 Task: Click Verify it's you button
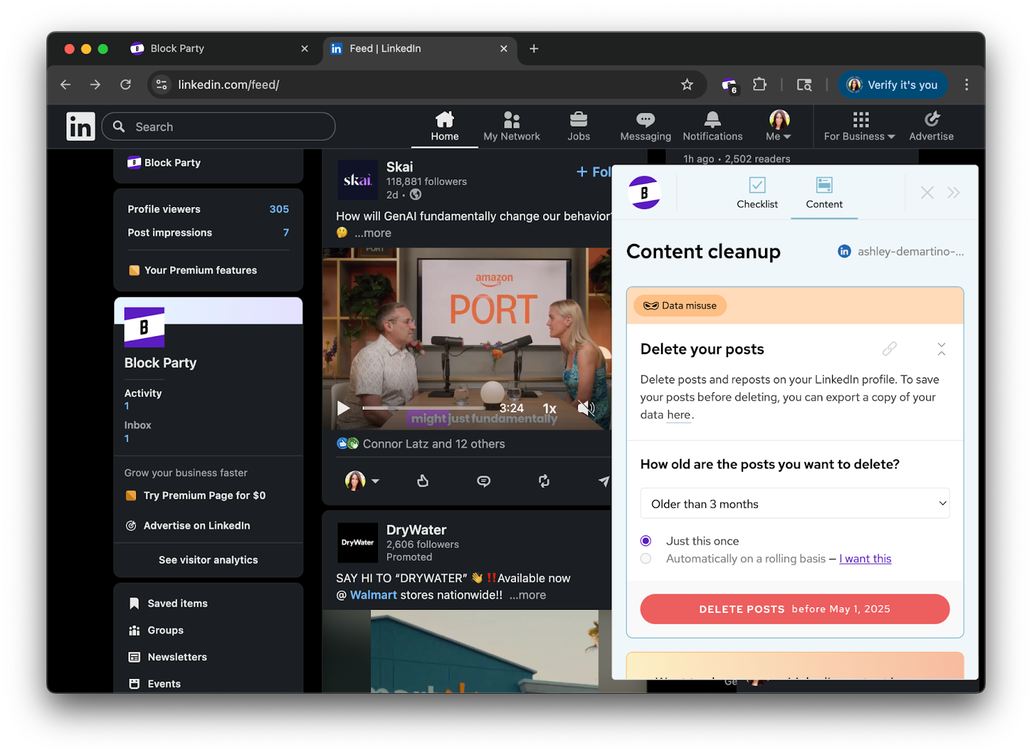(x=893, y=85)
